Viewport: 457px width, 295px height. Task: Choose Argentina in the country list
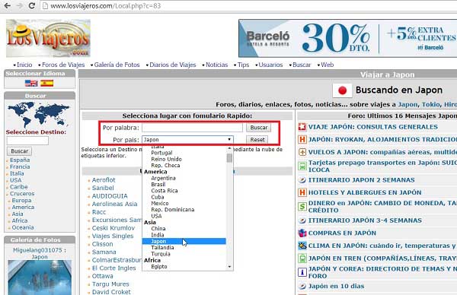coord(163,178)
